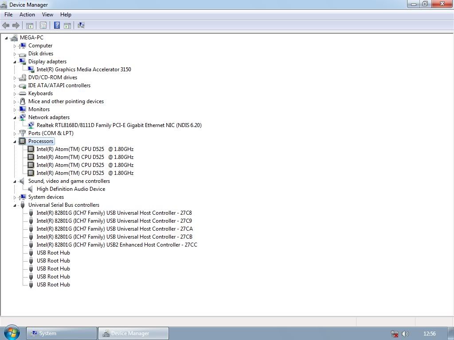454x340 pixels.
Task: Expand the Ports (COM & LPT) arrow
Action: pos(15,134)
